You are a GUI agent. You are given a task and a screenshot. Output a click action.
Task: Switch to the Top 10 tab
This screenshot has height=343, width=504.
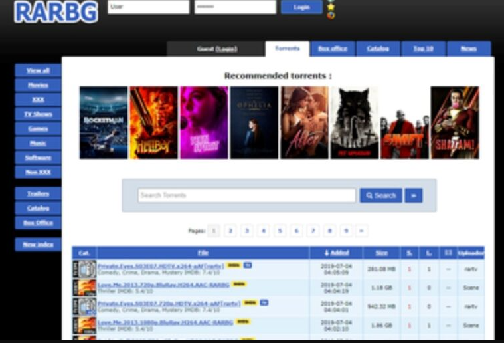pos(423,49)
